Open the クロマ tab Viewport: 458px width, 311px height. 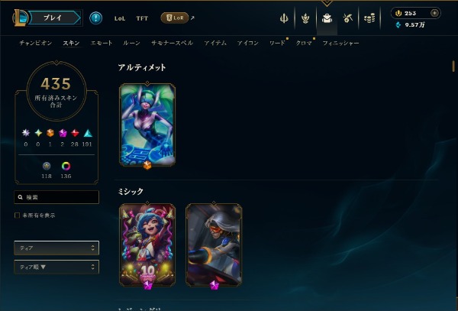tap(304, 43)
